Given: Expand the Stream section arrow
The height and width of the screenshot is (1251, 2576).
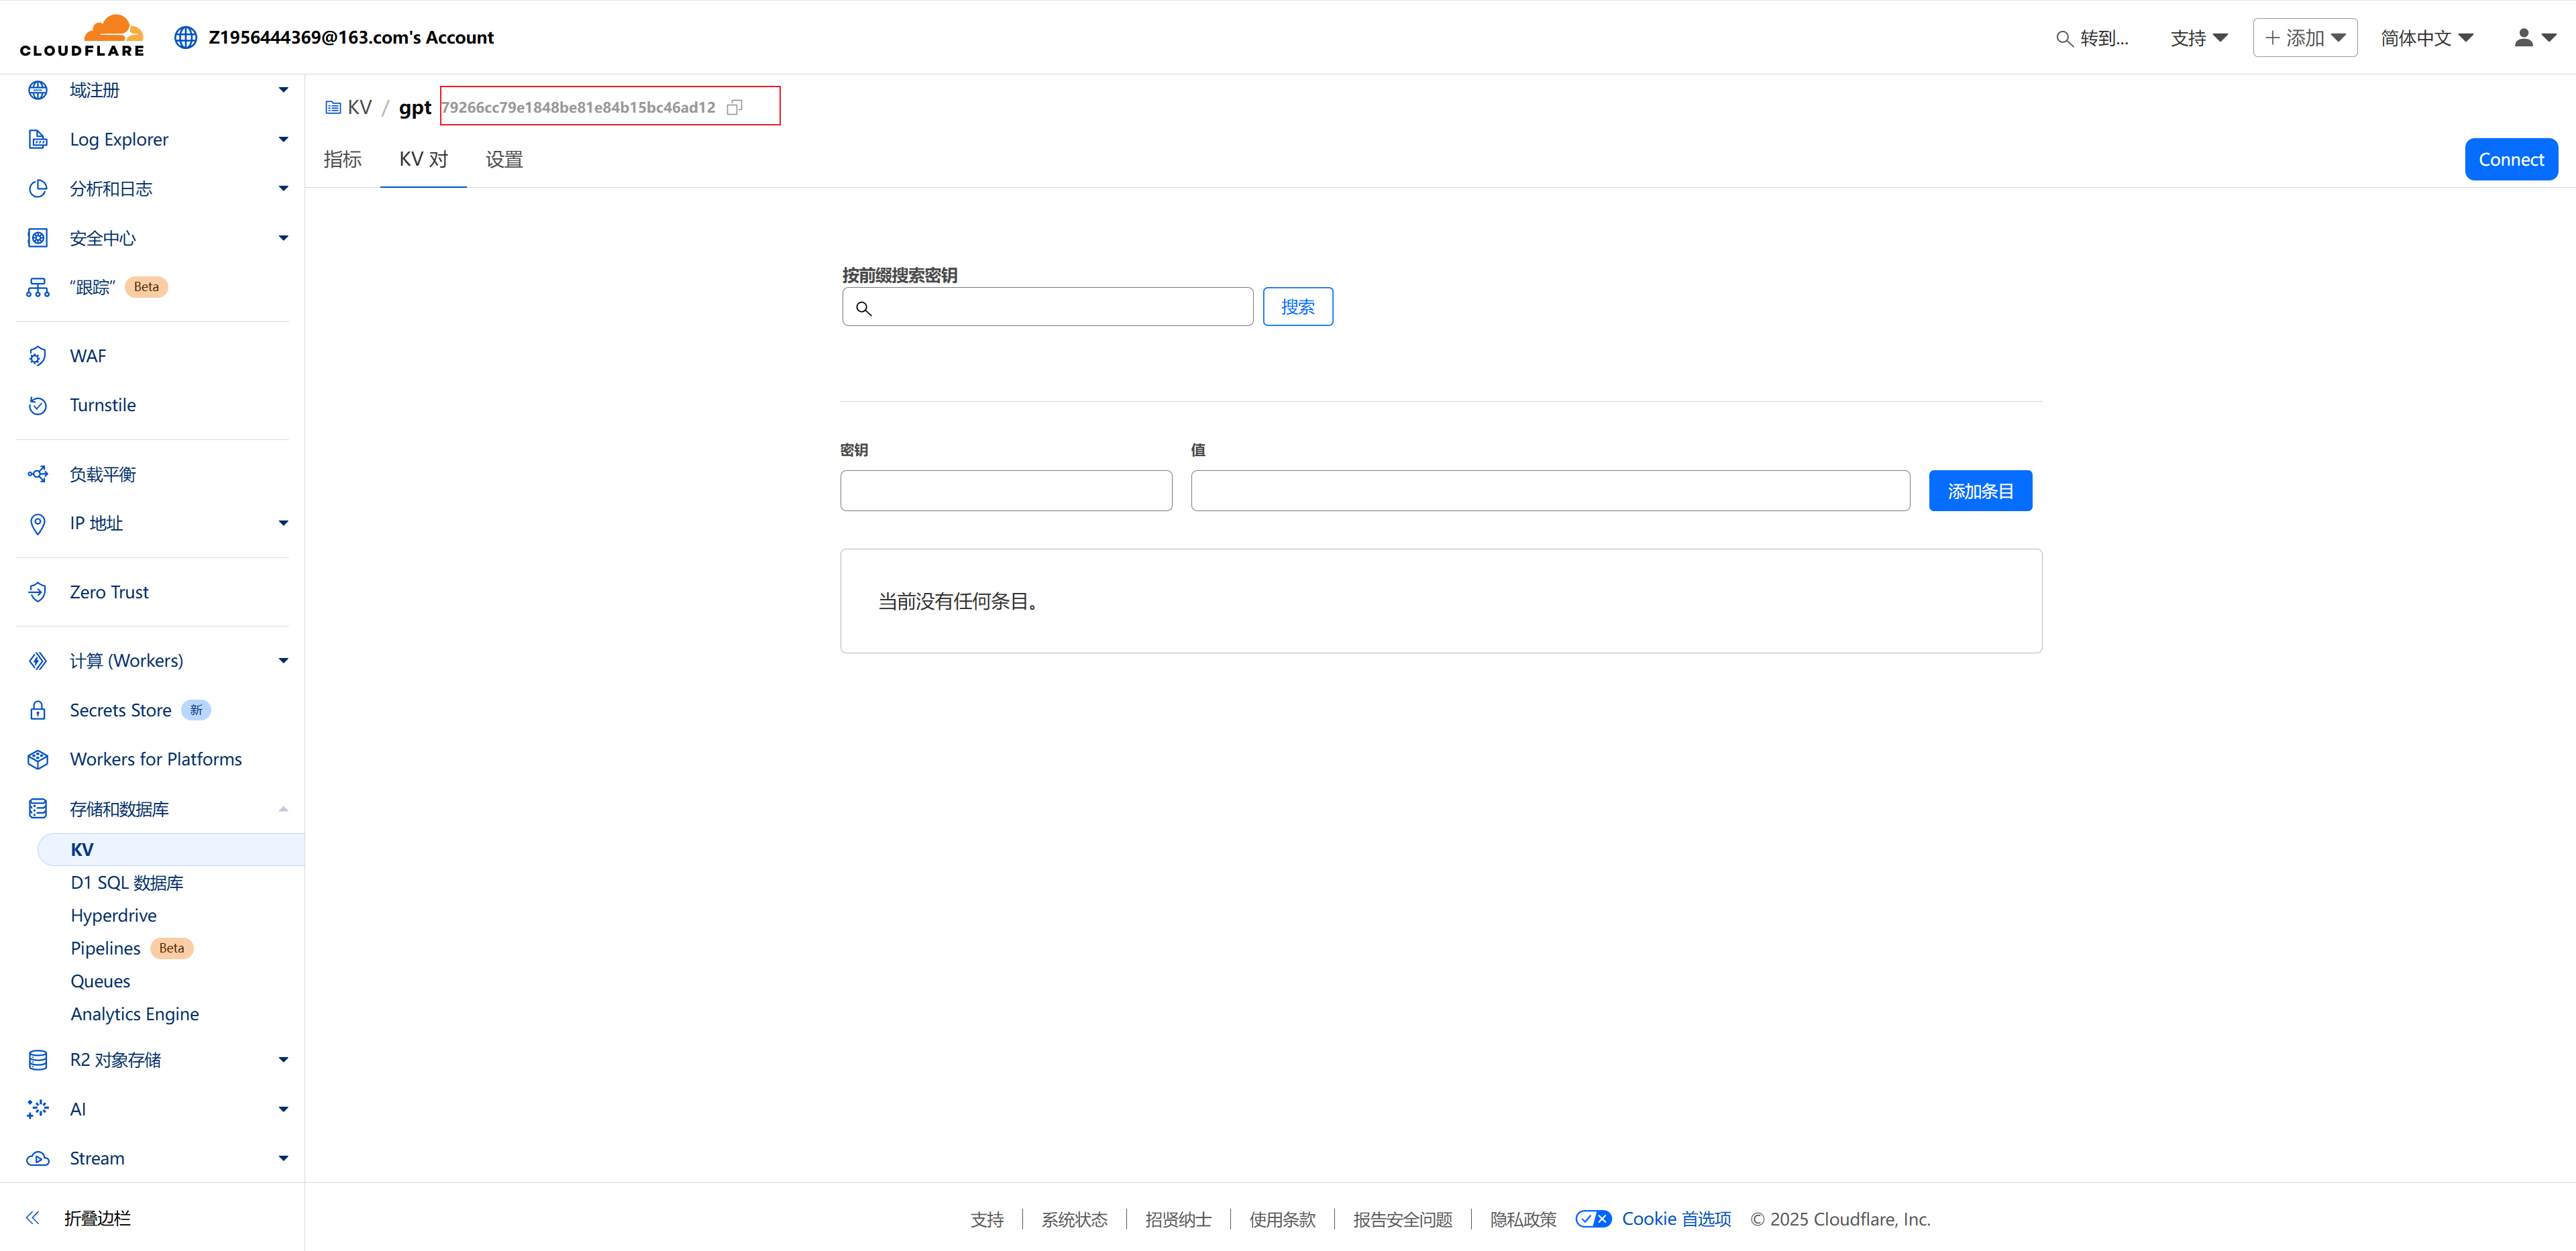Looking at the screenshot, I should point(283,1158).
